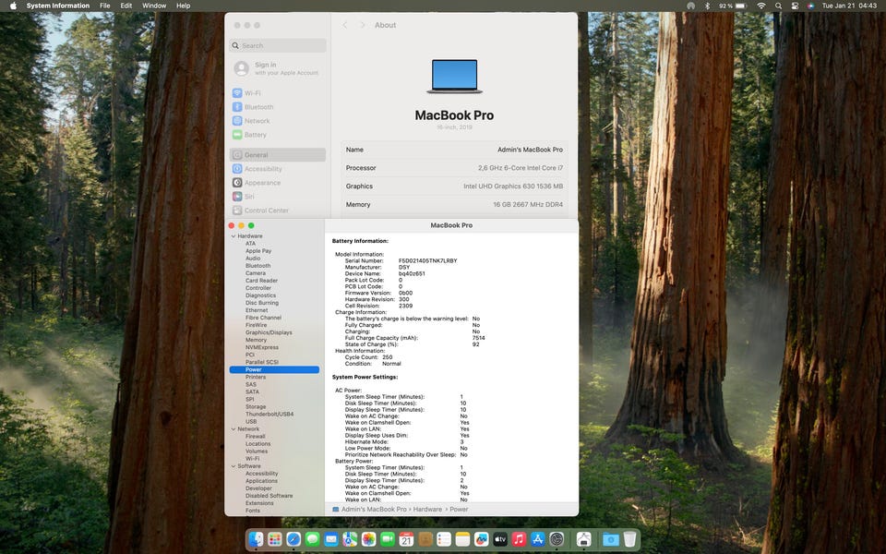Open the Help menu

[x=183, y=6]
